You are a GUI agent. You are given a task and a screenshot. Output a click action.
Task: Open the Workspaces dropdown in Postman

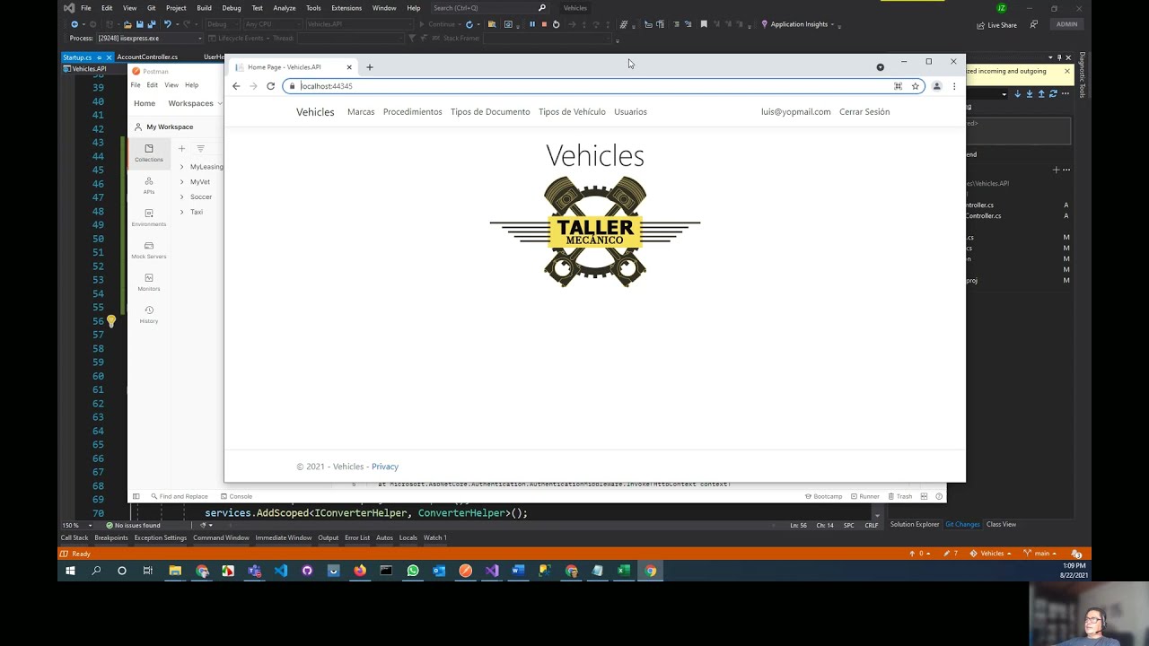(193, 103)
